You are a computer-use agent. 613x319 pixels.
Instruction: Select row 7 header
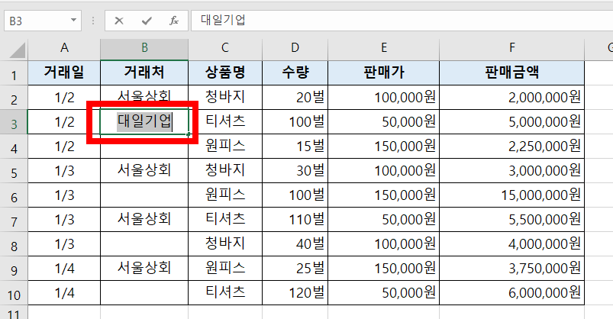(x=14, y=220)
